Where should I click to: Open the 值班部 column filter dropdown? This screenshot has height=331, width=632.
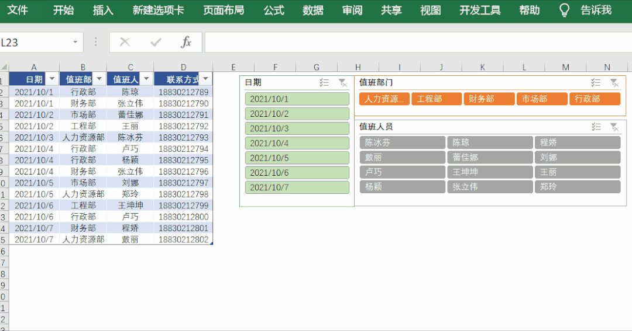pos(99,79)
